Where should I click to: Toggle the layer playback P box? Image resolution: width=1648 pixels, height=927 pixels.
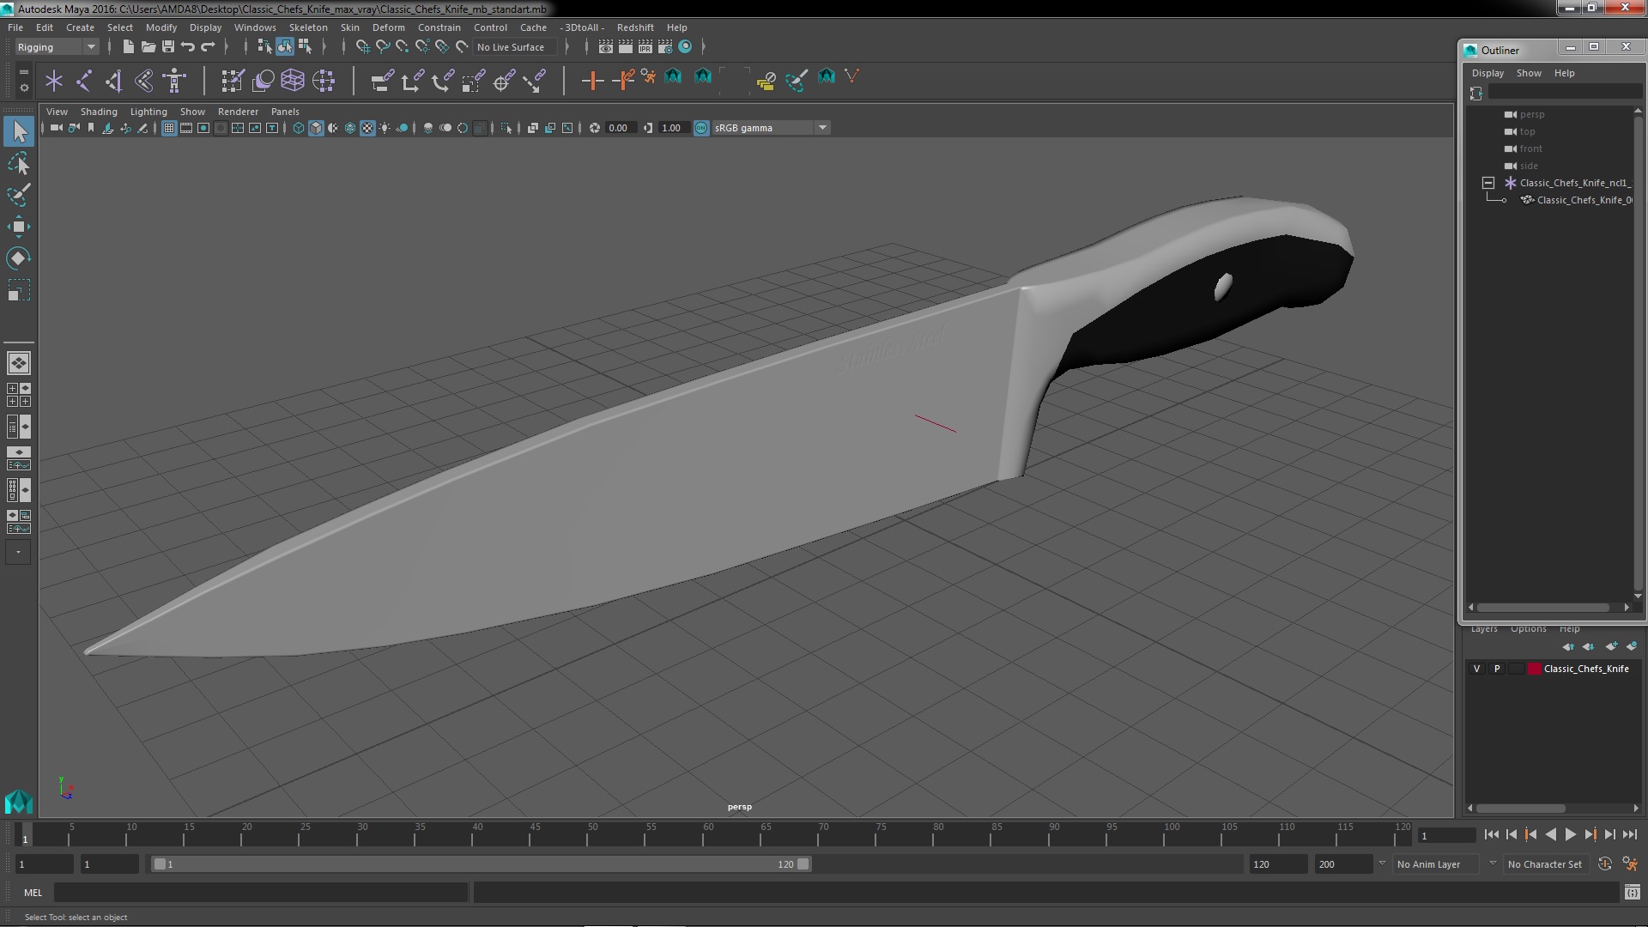point(1497,669)
